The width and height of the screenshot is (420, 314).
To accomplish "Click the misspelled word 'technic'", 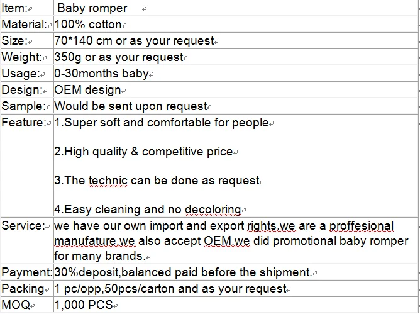I will [107, 181].
